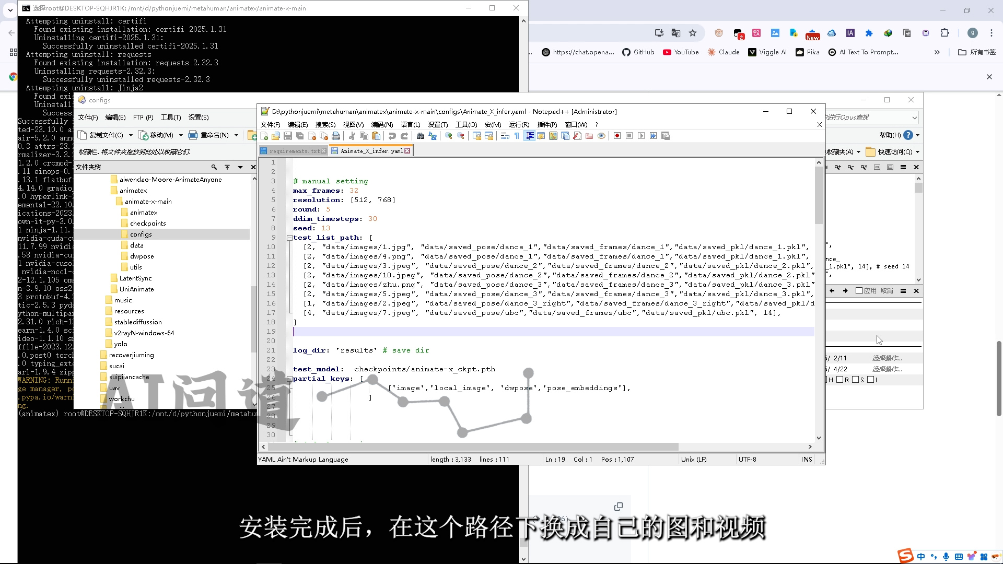
Task: Click the Undo arrow icon
Action: (392, 136)
